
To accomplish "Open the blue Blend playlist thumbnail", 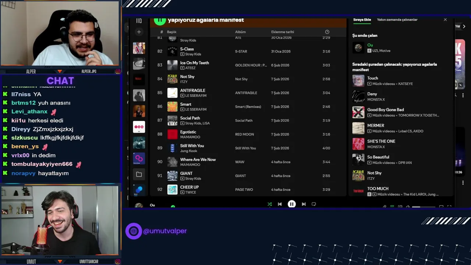I will tap(139, 190).
